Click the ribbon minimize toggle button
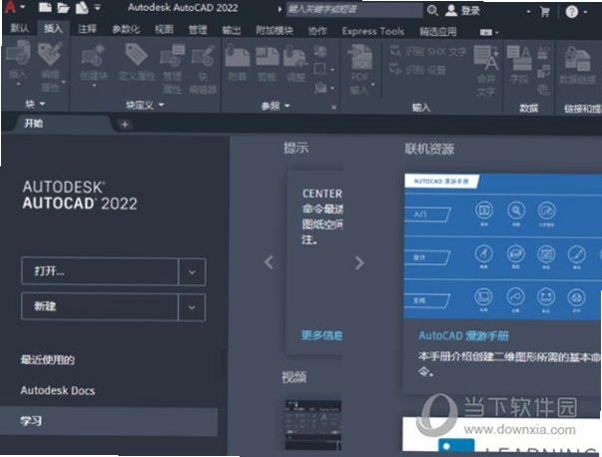This screenshot has height=457, width=602. click(485, 33)
